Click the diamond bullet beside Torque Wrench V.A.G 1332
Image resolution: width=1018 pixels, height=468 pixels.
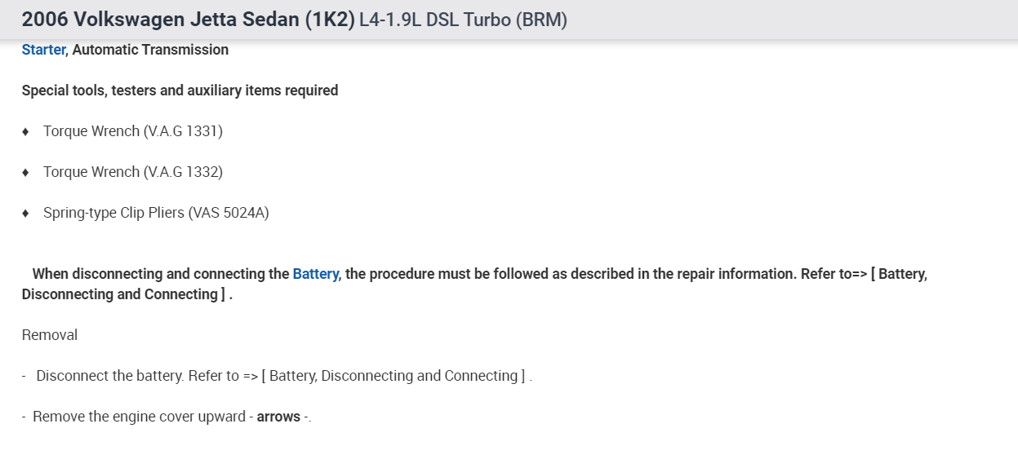point(25,172)
